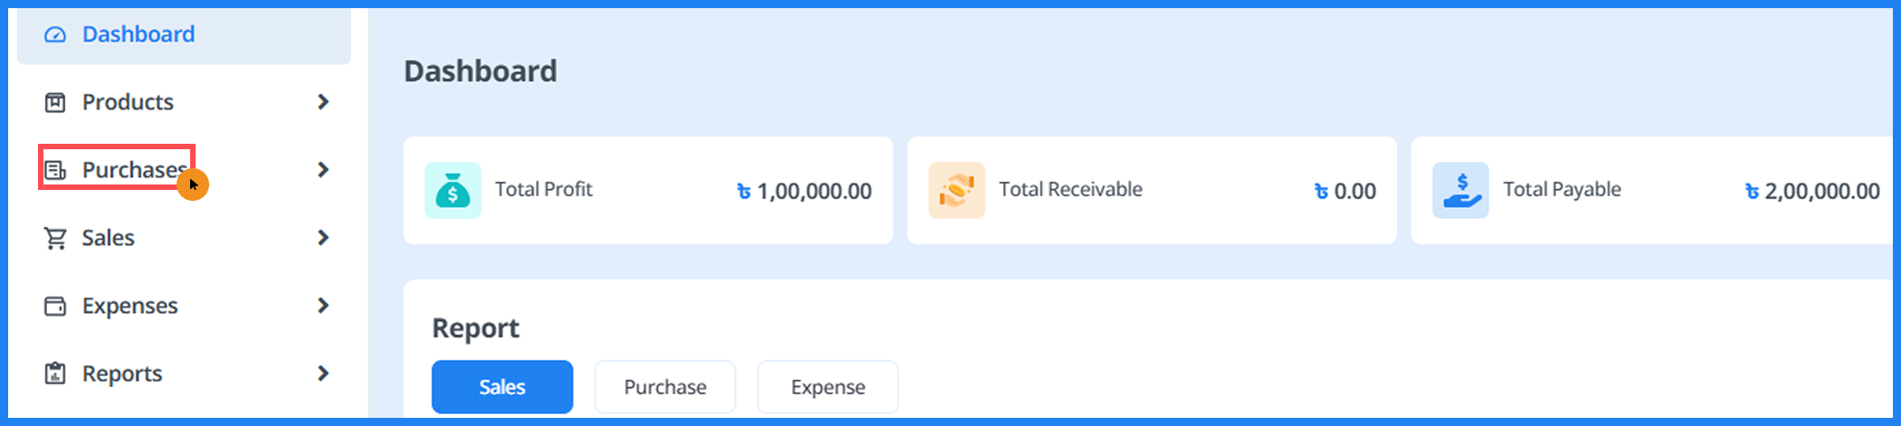
Task: Click the Dashboard gauge icon
Action: coord(55,34)
